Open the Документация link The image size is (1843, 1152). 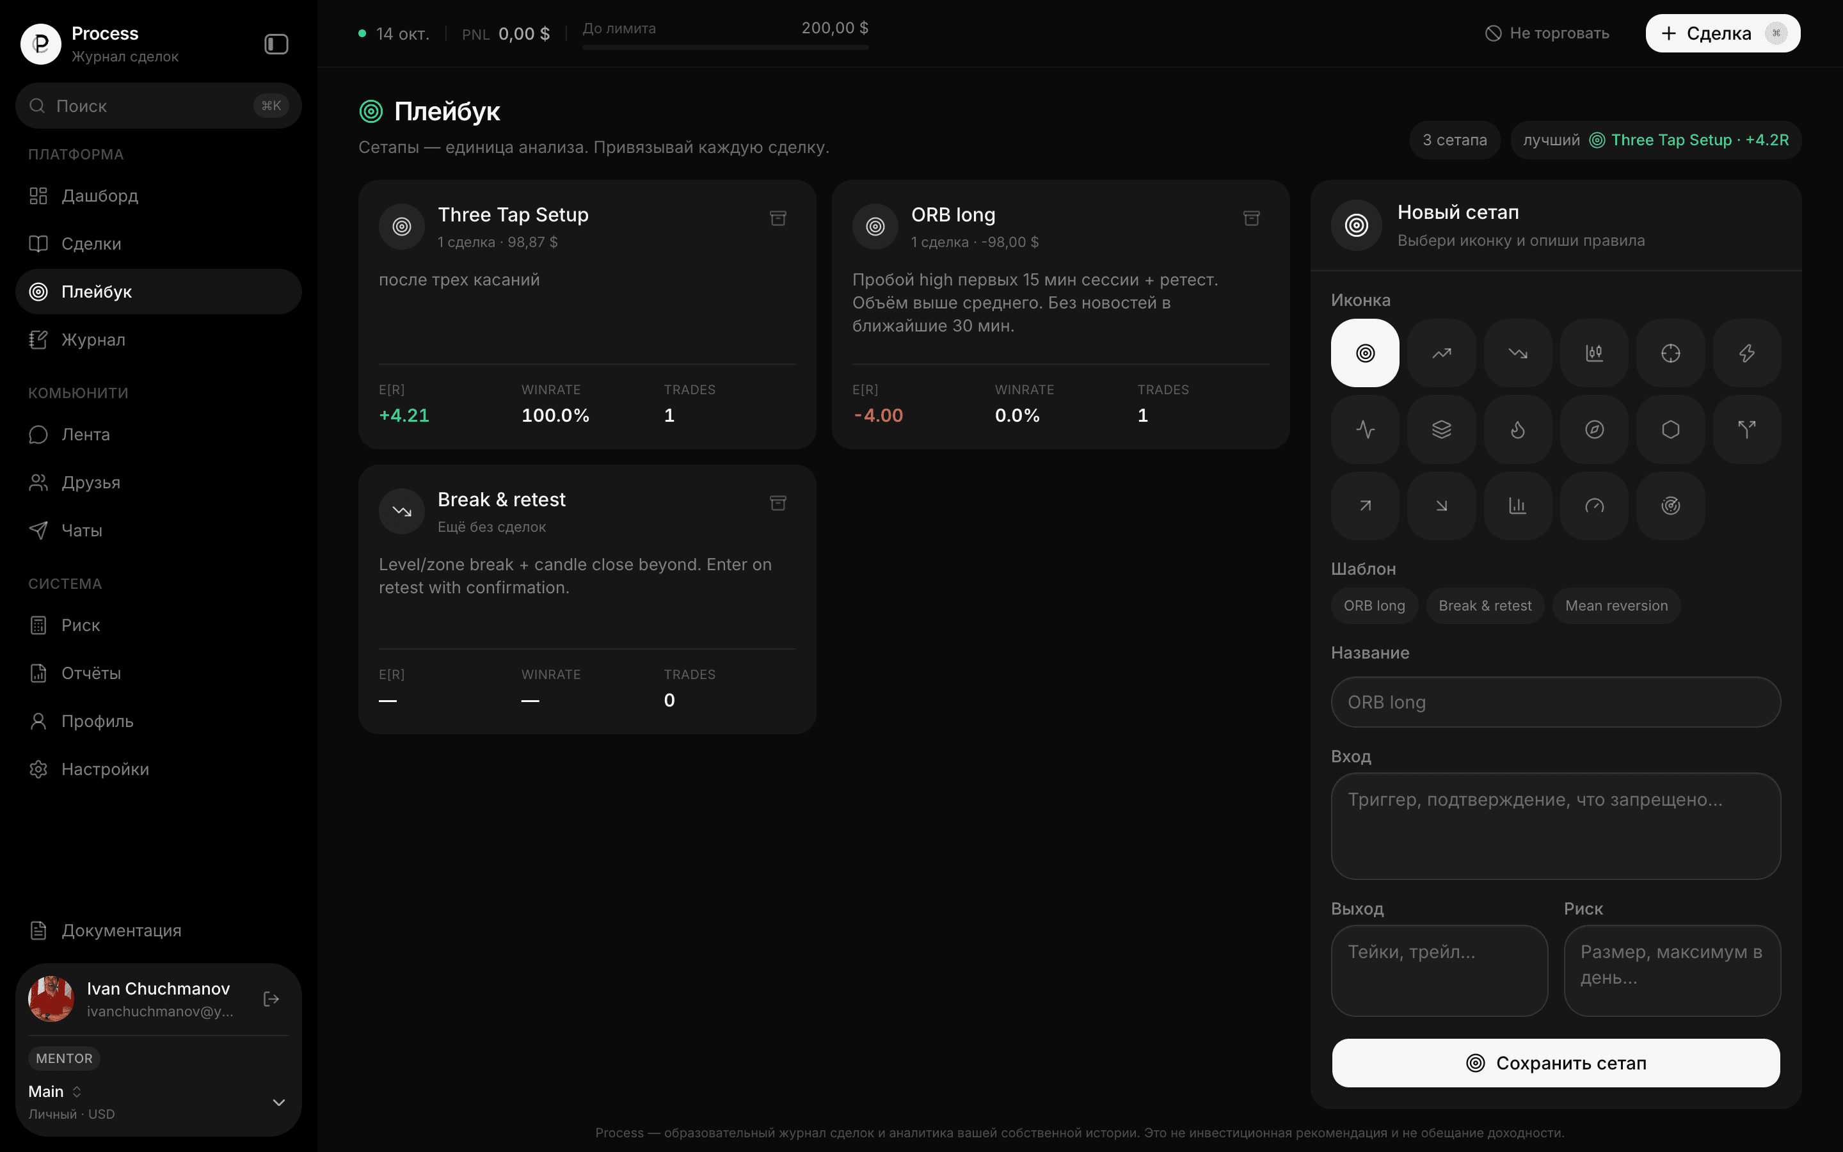click(x=159, y=931)
